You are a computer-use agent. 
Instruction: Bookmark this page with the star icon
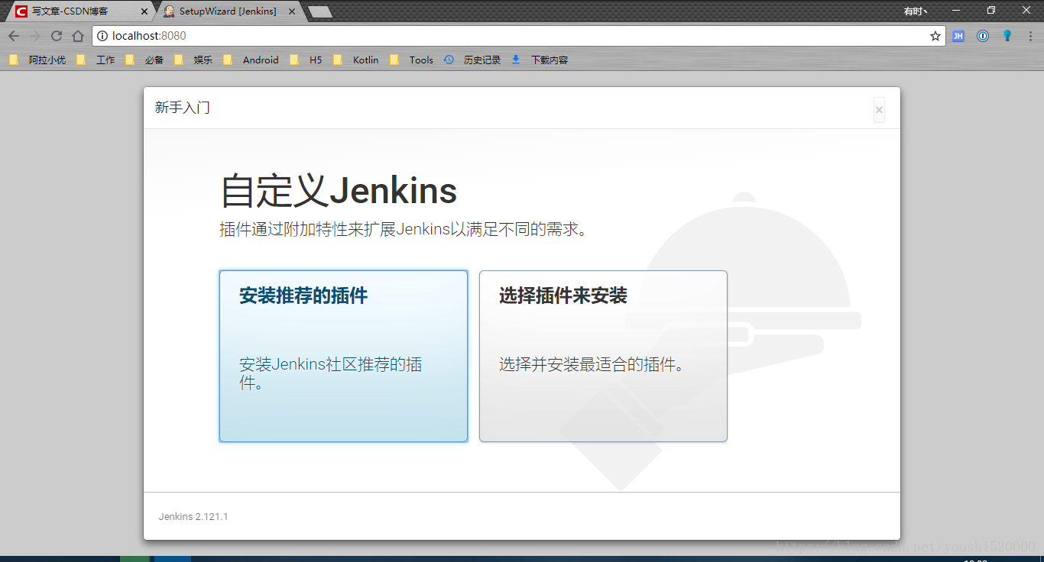(x=935, y=36)
